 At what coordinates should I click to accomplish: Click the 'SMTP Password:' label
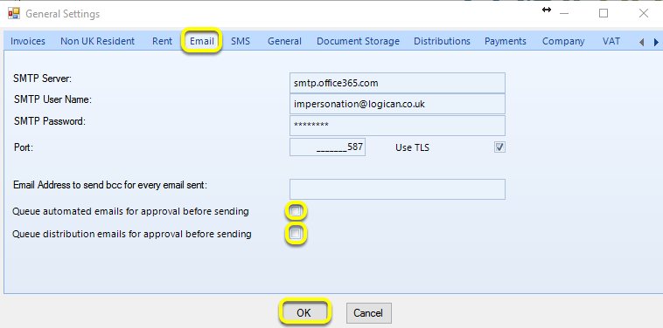pyautogui.click(x=50, y=122)
